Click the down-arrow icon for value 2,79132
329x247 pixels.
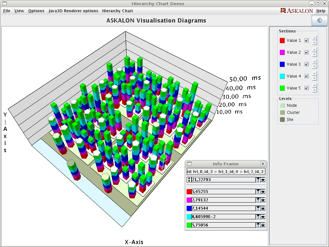pos(263,200)
